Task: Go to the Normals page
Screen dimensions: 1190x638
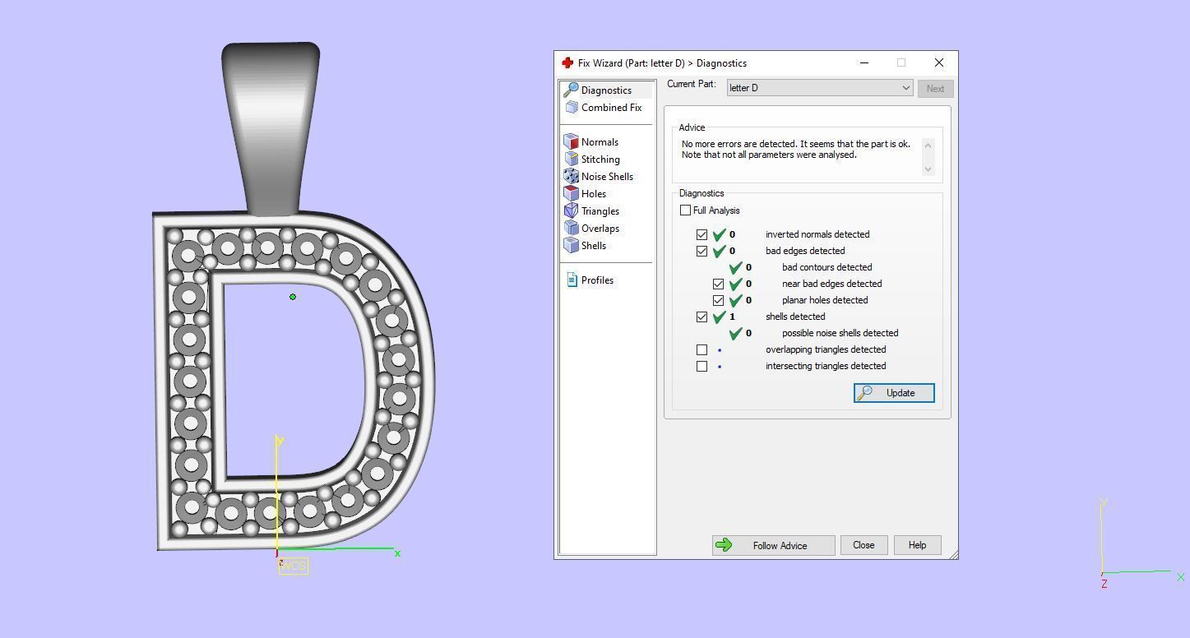Action: coord(600,142)
